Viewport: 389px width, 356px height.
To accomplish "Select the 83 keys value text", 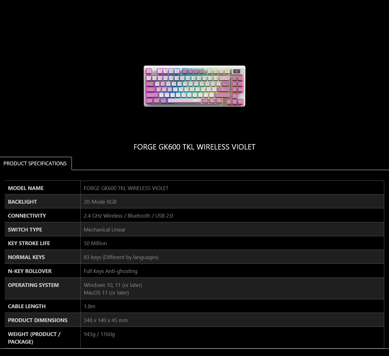I will (121, 257).
